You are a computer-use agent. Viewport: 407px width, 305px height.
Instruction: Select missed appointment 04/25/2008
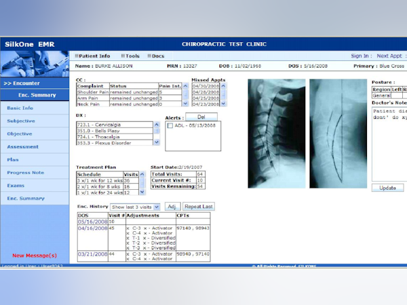pyautogui.click(x=206, y=98)
